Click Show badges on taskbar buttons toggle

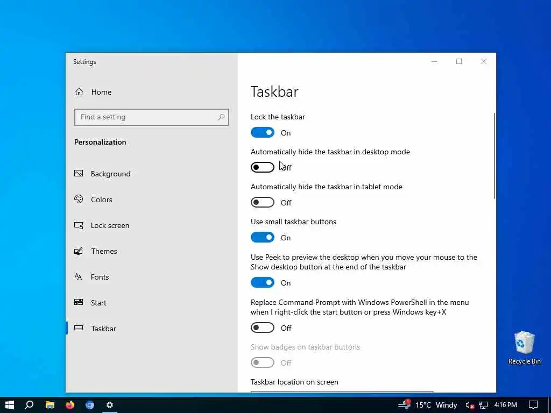[263, 362]
